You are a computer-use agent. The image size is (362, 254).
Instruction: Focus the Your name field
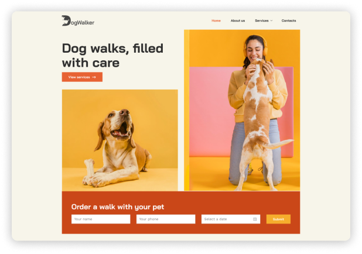tap(101, 219)
